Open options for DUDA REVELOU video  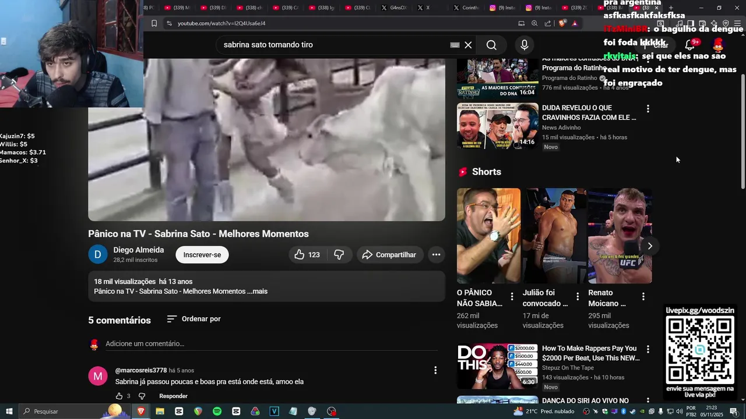(x=648, y=109)
